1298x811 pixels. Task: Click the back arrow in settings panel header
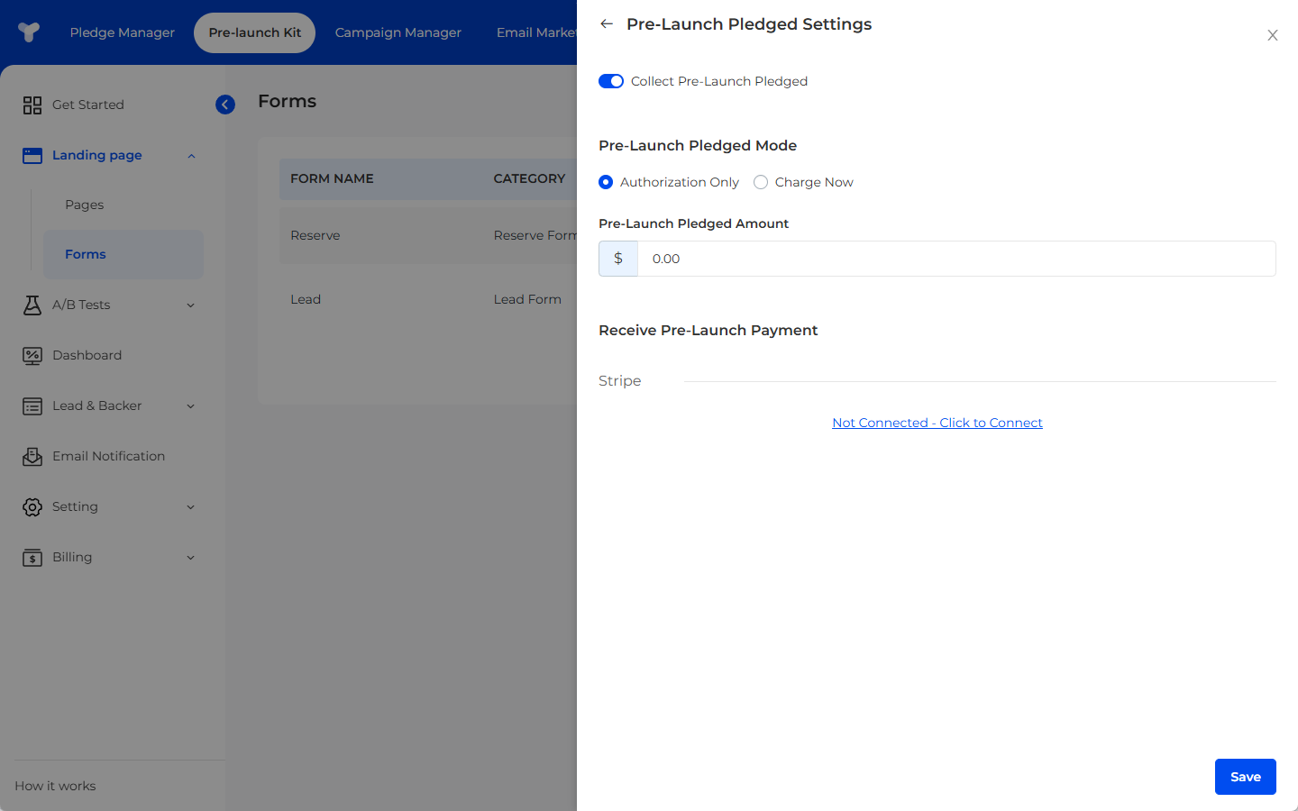(607, 24)
